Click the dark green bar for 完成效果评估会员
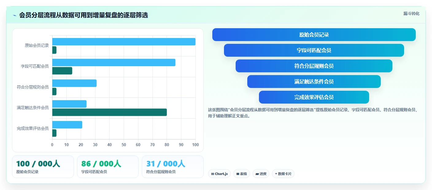432x190 pixels. coord(54,133)
